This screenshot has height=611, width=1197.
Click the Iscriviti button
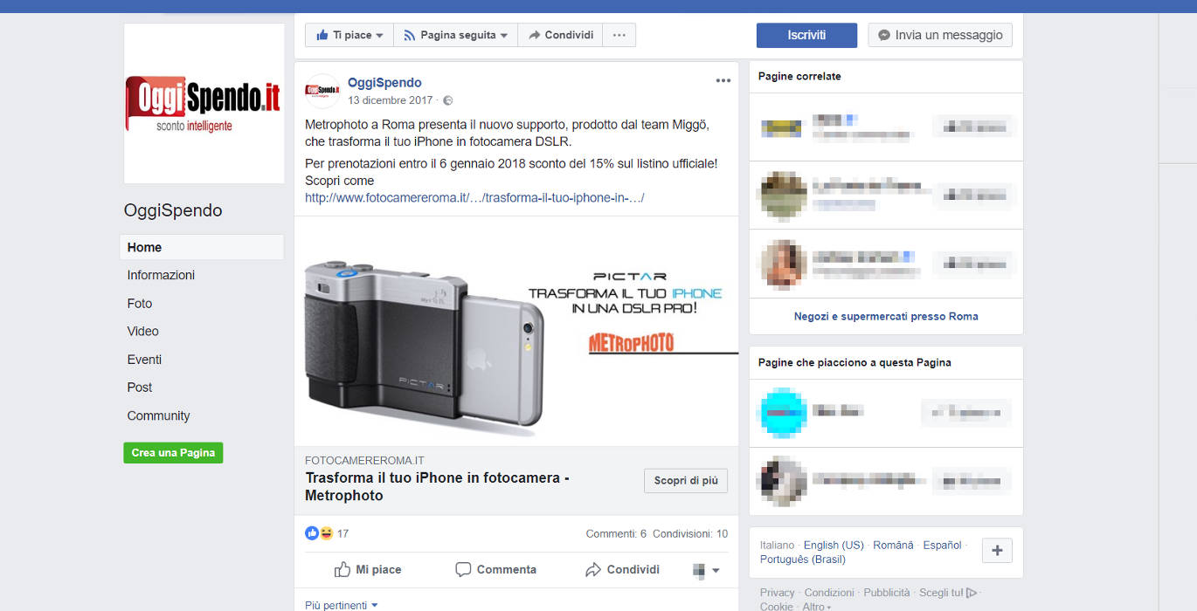tap(806, 35)
